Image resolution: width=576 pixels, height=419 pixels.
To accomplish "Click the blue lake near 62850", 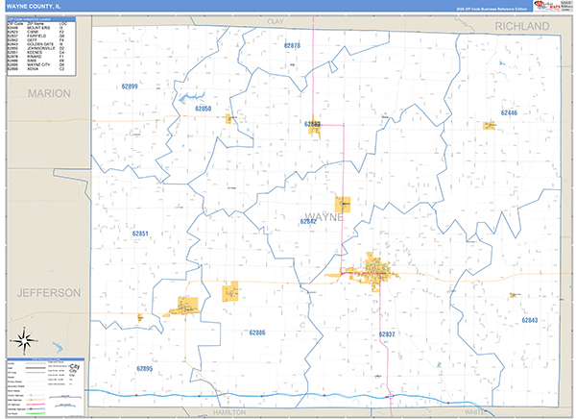I will pyautogui.click(x=189, y=96).
